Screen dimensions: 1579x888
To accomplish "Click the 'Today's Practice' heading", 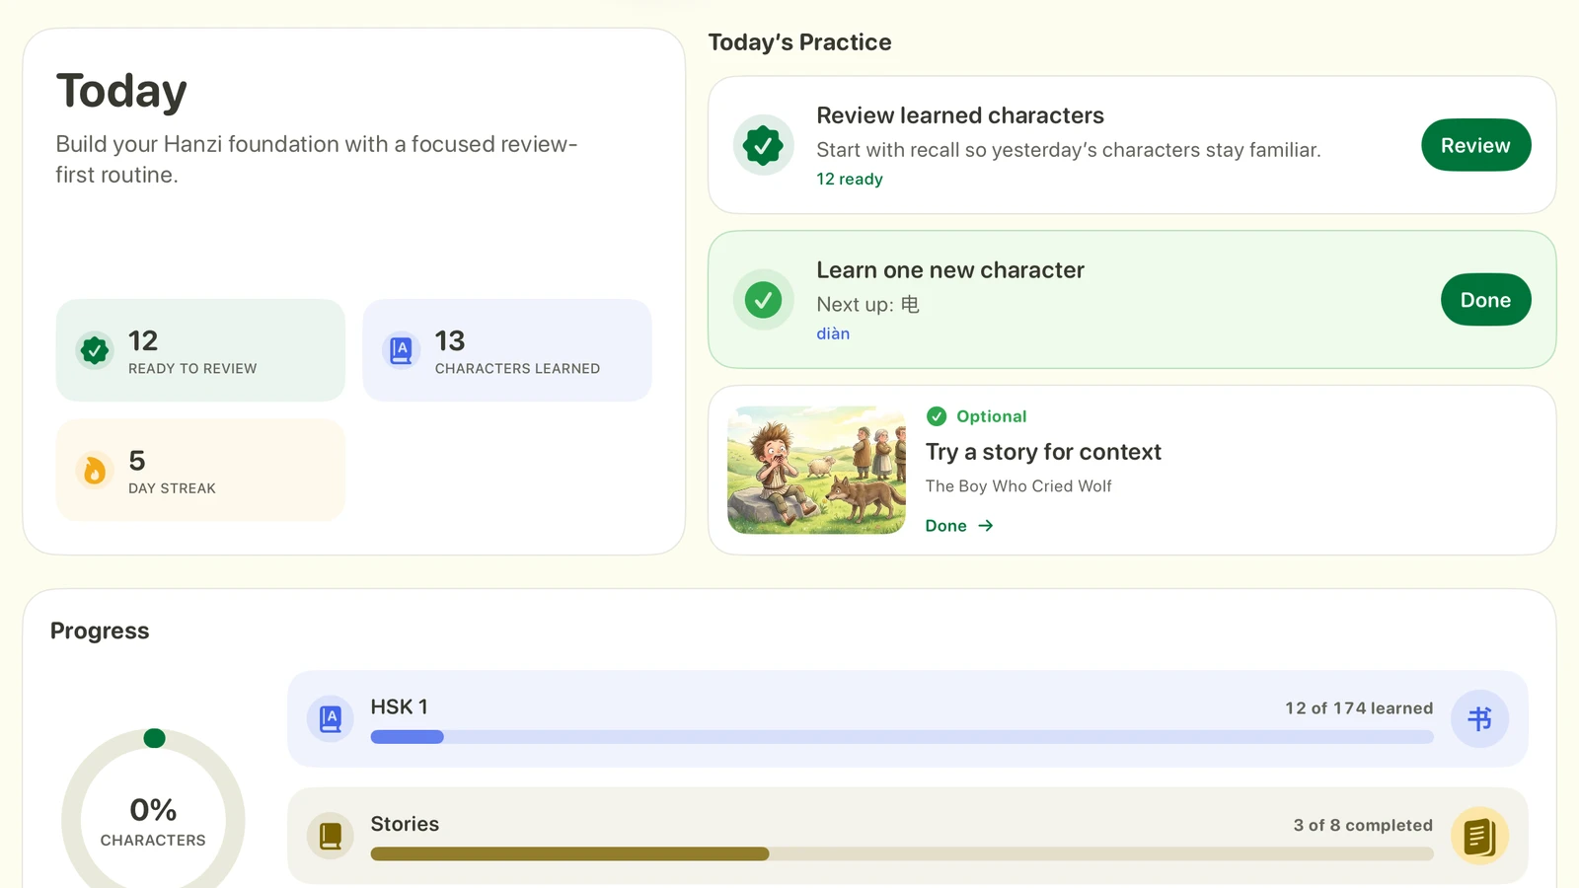I will 799,42.
